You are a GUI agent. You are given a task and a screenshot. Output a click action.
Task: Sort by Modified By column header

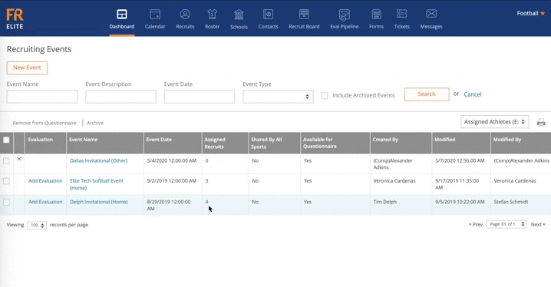[x=506, y=140]
